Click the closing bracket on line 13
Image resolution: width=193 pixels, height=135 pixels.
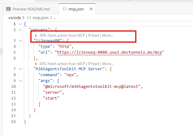click(39, 104)
